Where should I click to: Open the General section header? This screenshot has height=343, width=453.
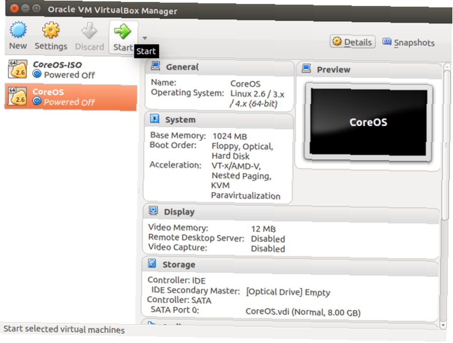pos(220,67)
